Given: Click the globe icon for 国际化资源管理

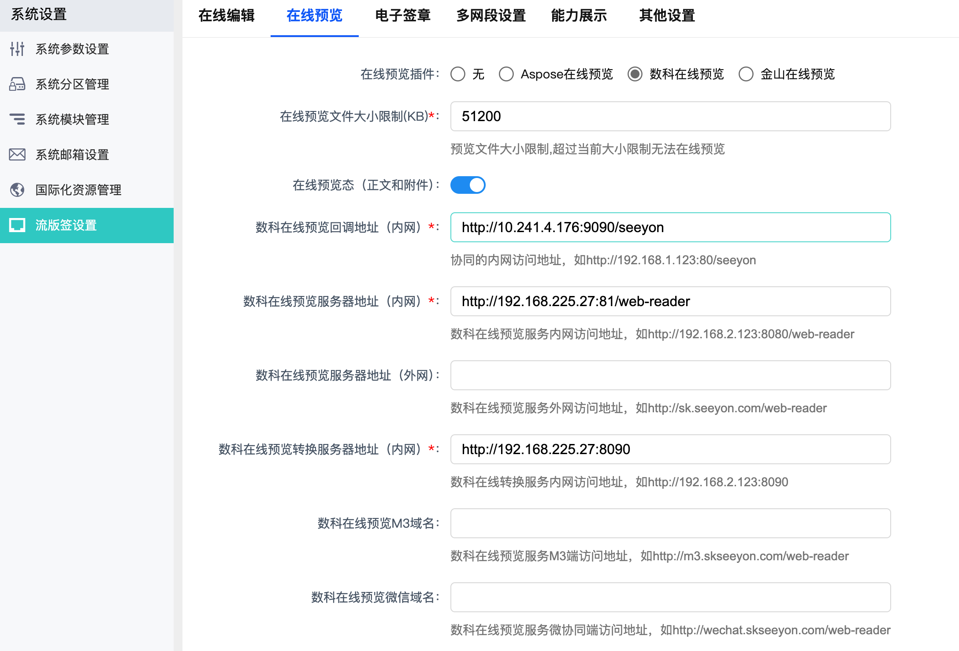Looking at the screenshot, I should tap(17, 190).
